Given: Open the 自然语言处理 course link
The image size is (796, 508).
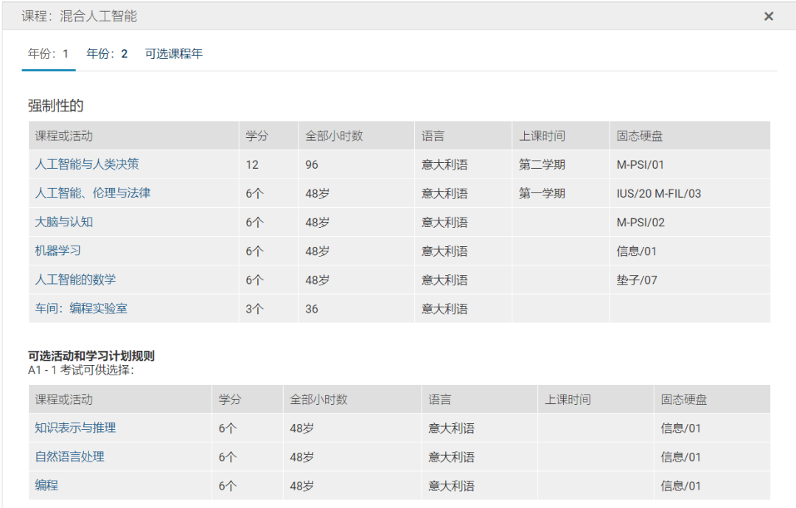Looking at the screenshot, I should pos(69,456).
